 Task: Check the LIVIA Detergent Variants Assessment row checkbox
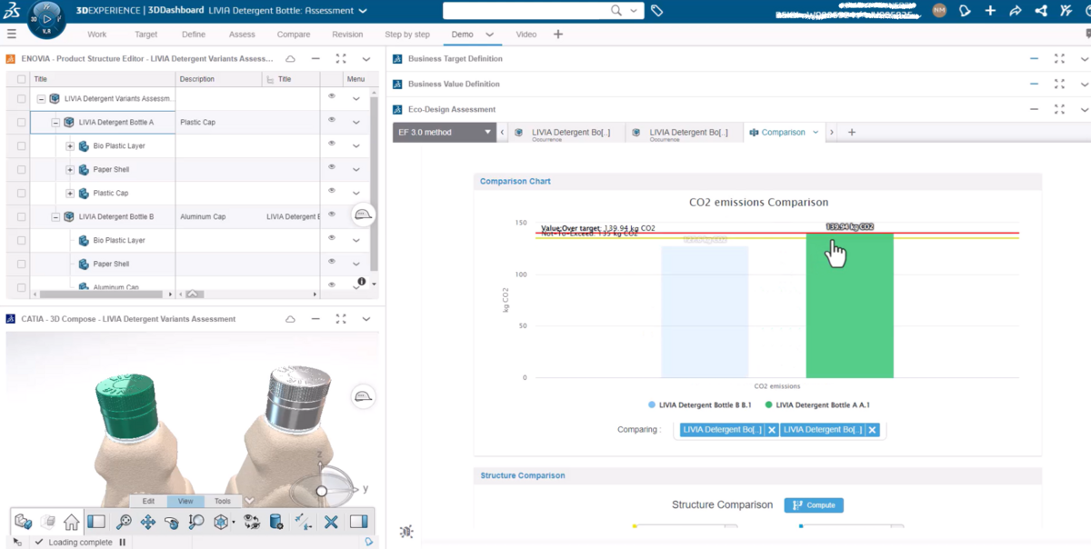tap(22, 98)
